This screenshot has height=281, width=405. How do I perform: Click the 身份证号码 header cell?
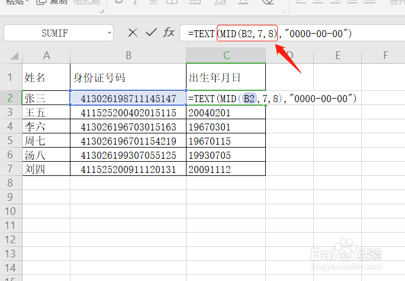(128, 77)
